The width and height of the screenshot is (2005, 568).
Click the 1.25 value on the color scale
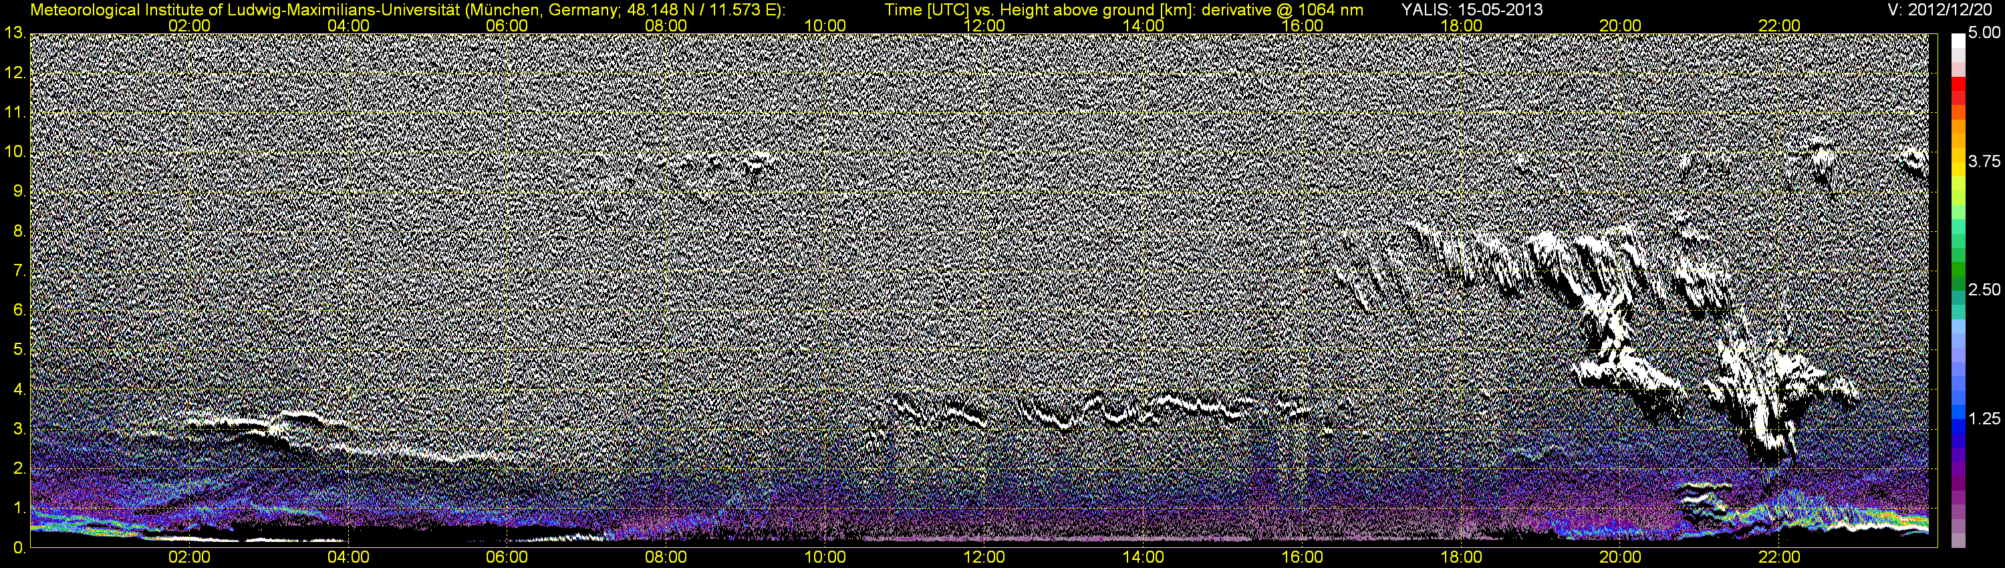1984,418
